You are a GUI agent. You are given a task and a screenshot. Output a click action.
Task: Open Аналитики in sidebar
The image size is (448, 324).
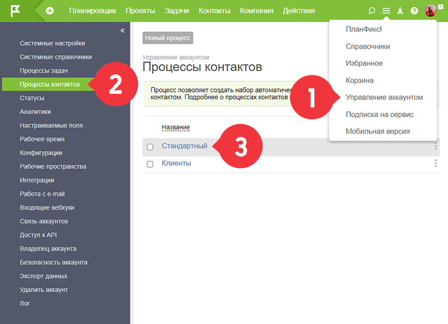point(35,112)
